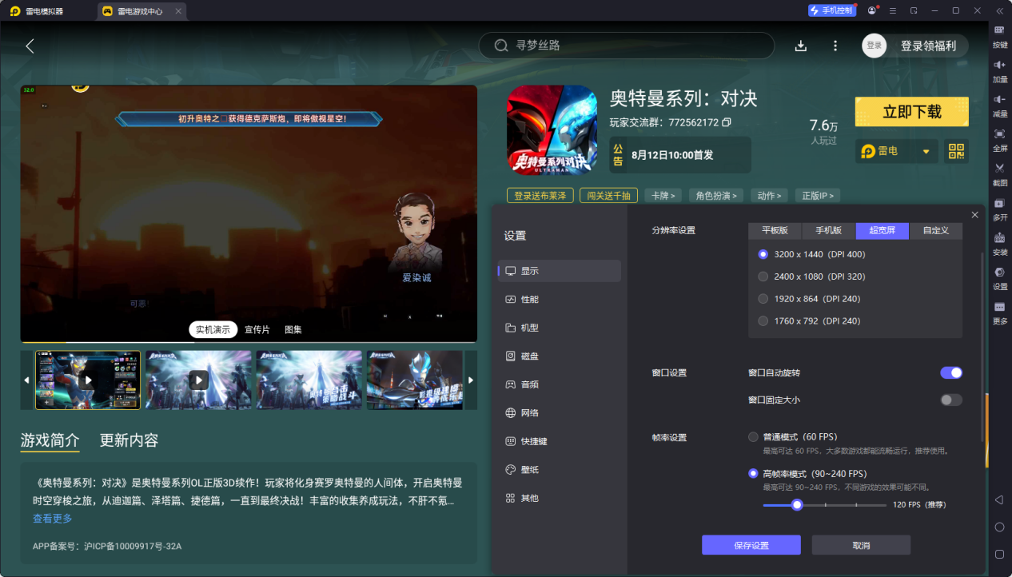The width and height of the screenshot is (1012, 577).
Task: Open 壁纸 settings section
Action: coord(559,470)
